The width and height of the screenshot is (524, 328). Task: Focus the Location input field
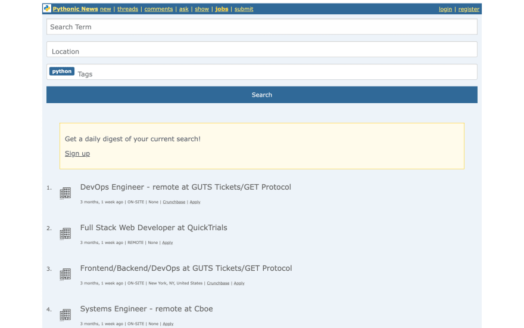[261, 49]
